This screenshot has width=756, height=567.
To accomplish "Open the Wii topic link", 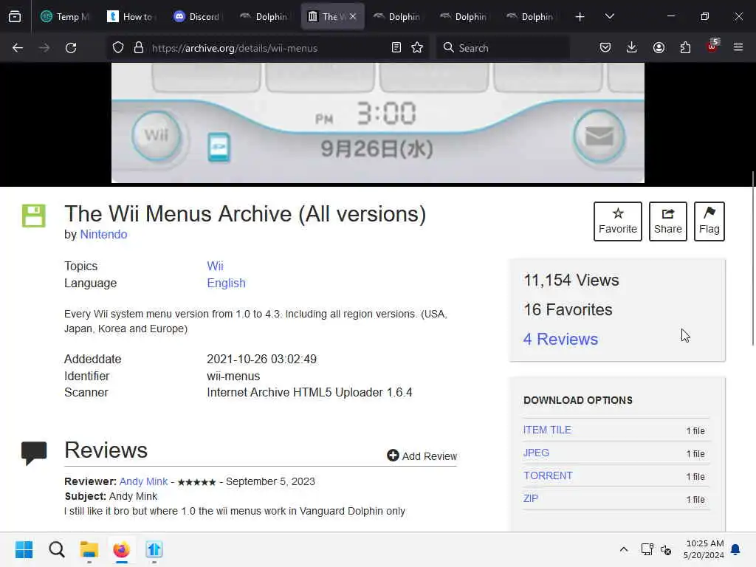I will click(x=215, y=266).
